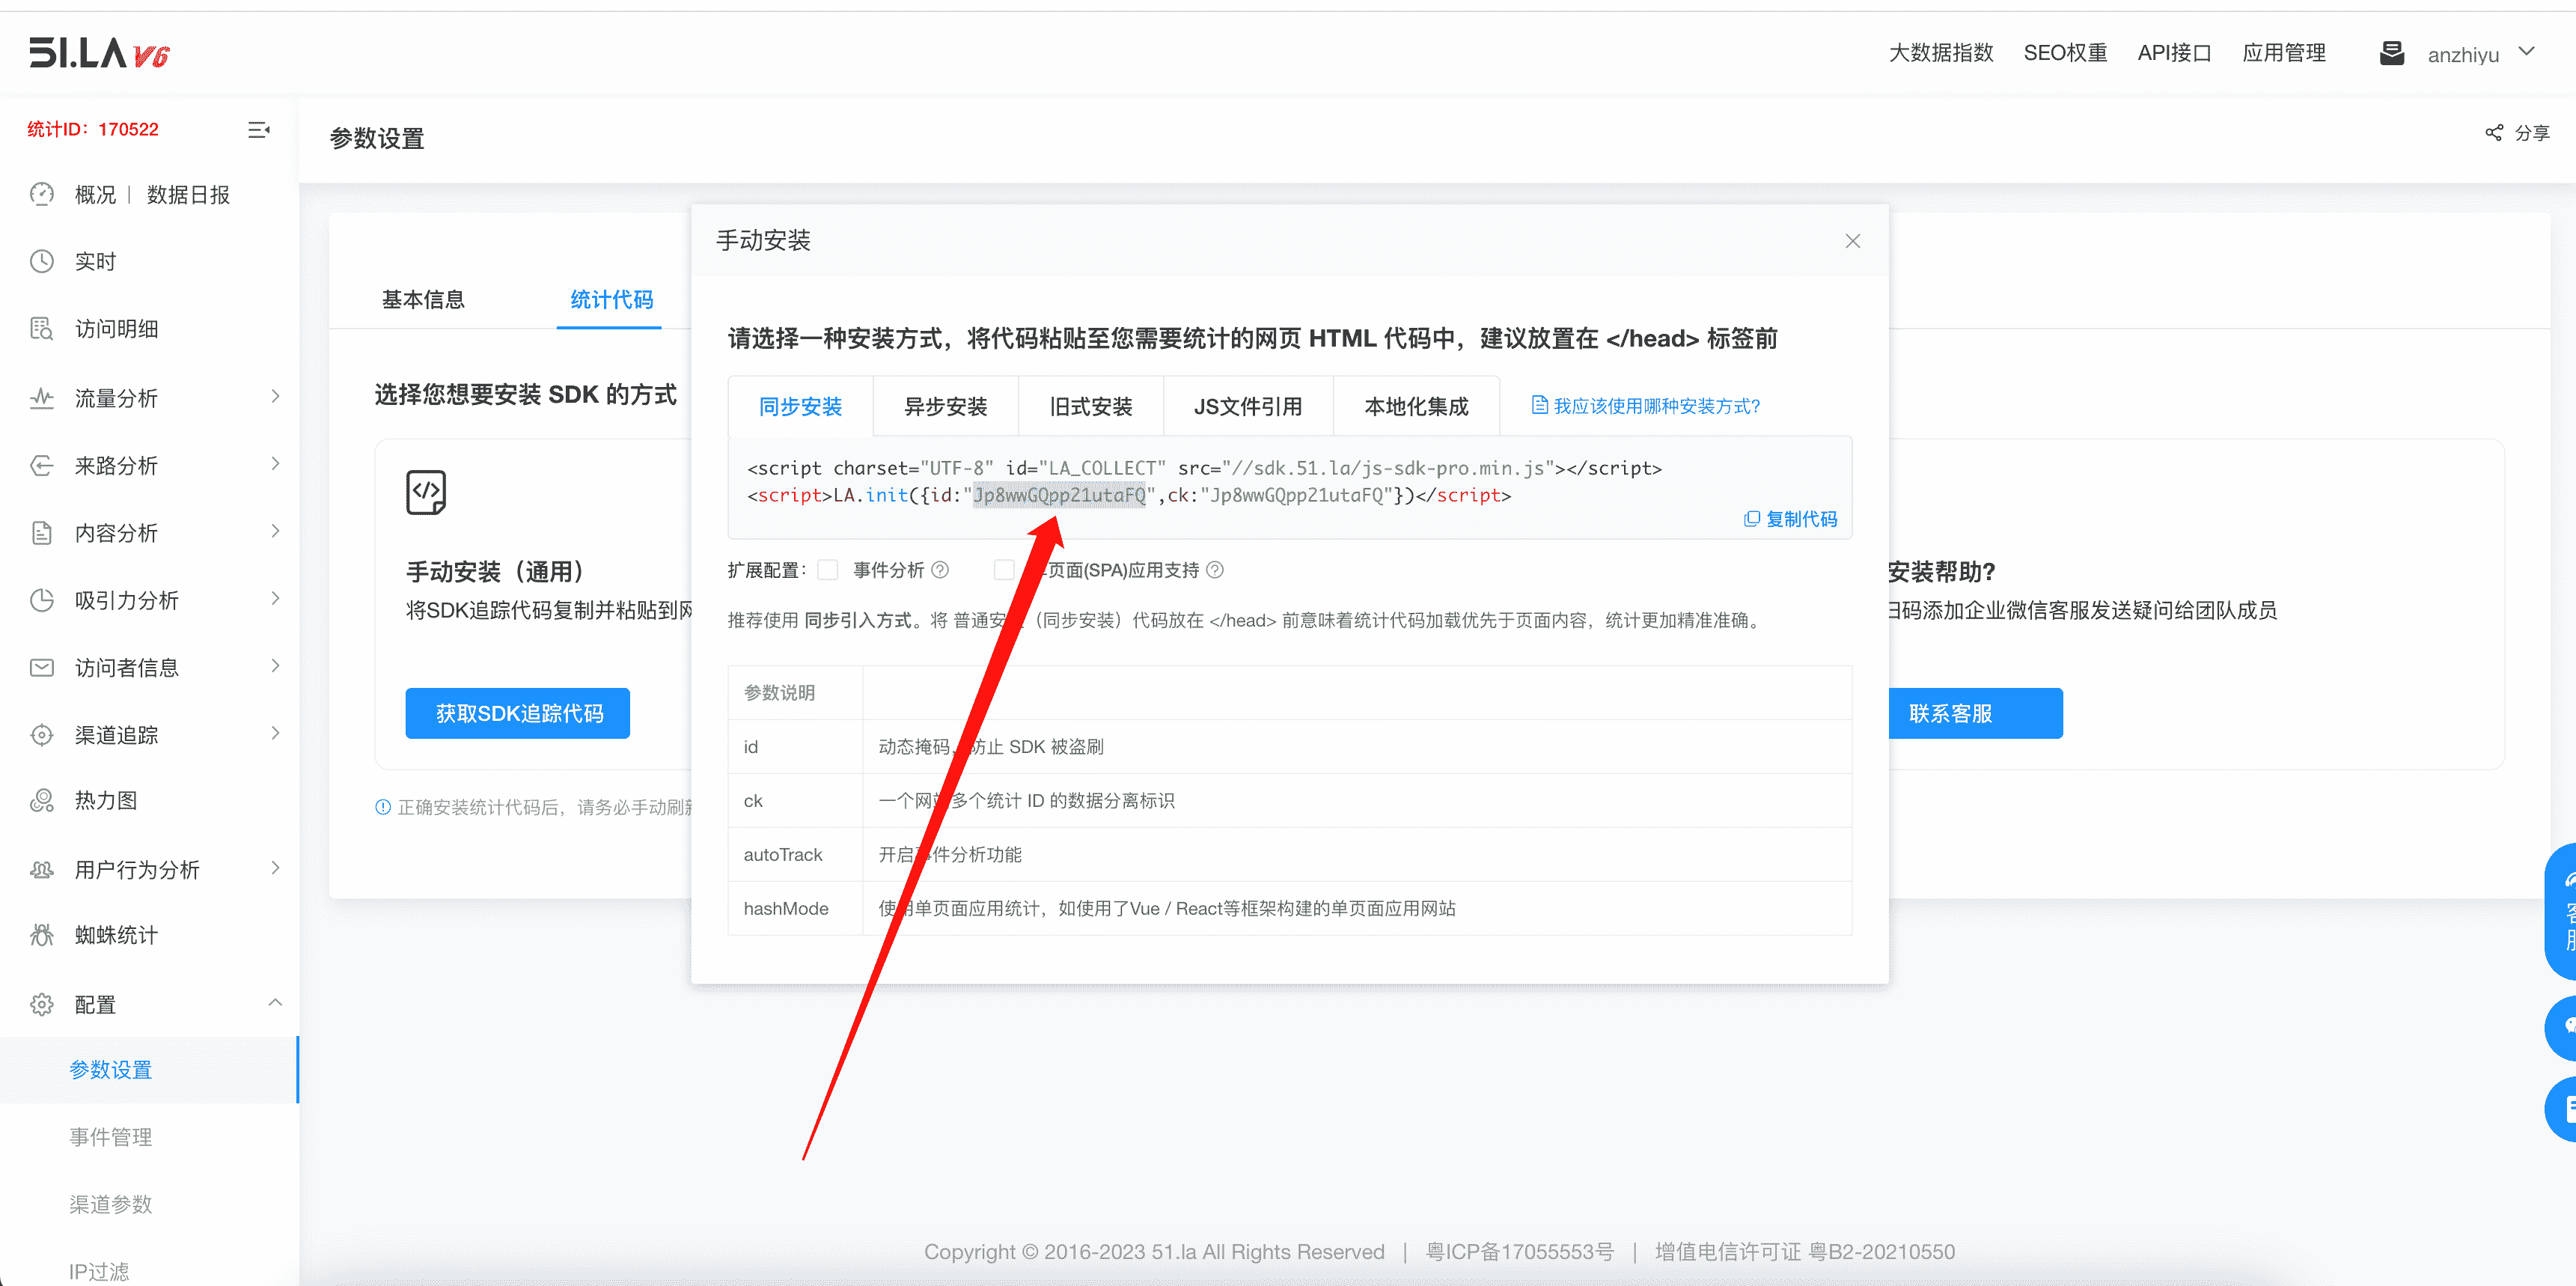This screenshot has height=1286, width=2576.
Task: Open 我应该使用哪种安装方式? help link
Action: (x=1646, y=406)
